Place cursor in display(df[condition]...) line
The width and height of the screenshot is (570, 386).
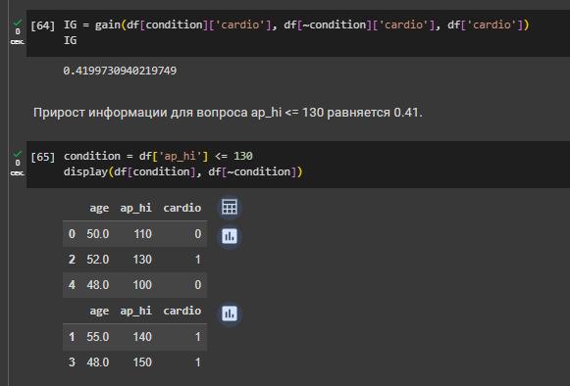182,171
